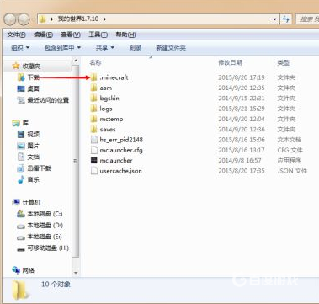319x304 pixels.
Task: Click the navigation pane scrollbar thumb
Action: (76, 161)
